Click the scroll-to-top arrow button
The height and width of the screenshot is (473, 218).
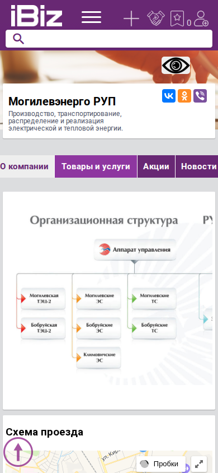18,452
